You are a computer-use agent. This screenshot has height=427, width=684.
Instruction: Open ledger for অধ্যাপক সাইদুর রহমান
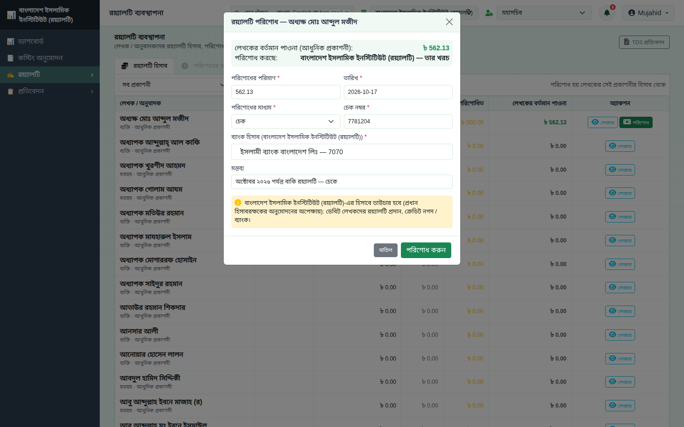pyautogui.click(x=620, y=288)
